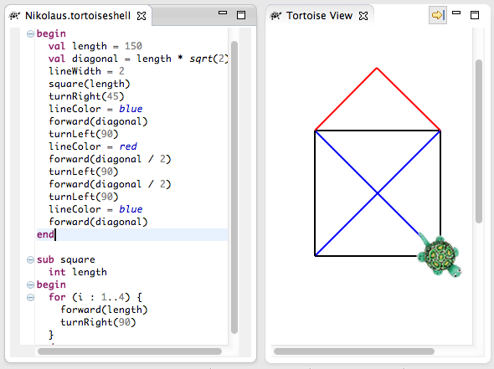
Task: Select the Nikolaus.tortoiseshell editor tab
Action: pyautogui.click(x=78, y=15)
